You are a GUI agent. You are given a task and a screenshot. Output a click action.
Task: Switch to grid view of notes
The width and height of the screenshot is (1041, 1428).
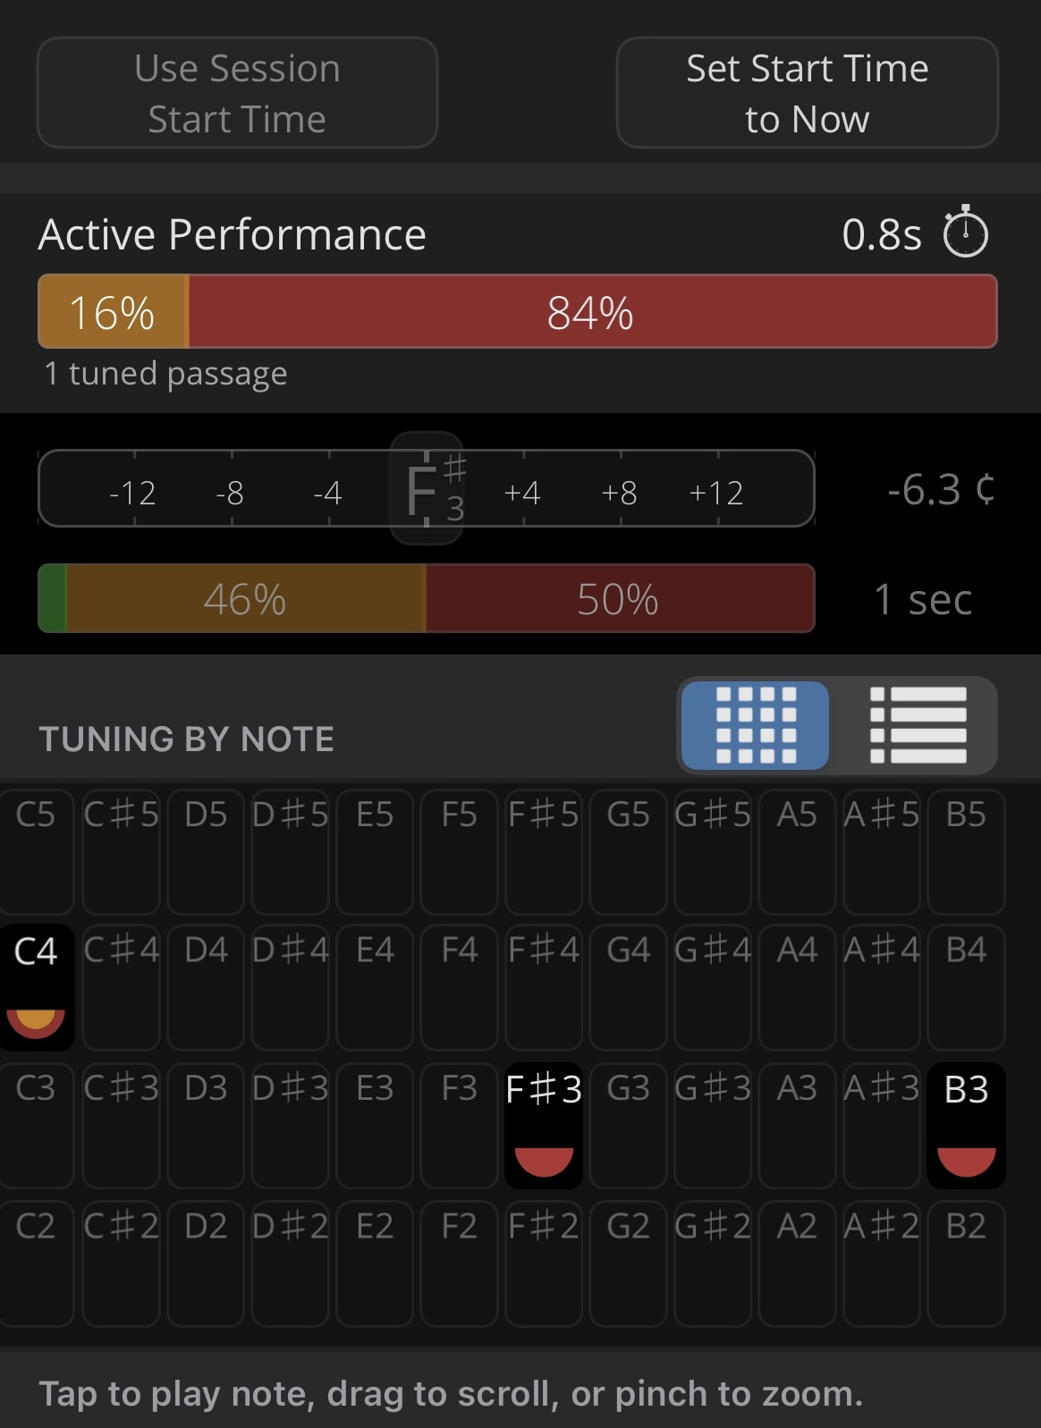[756, 725]
